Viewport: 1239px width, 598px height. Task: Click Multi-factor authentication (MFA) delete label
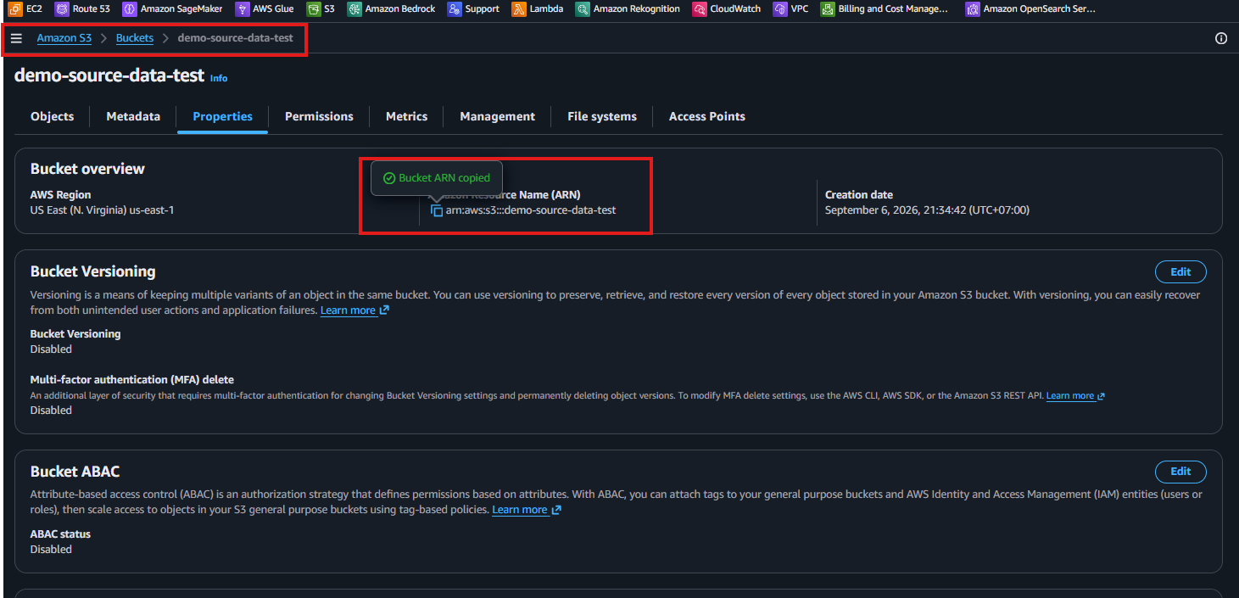tap(132, 380)
